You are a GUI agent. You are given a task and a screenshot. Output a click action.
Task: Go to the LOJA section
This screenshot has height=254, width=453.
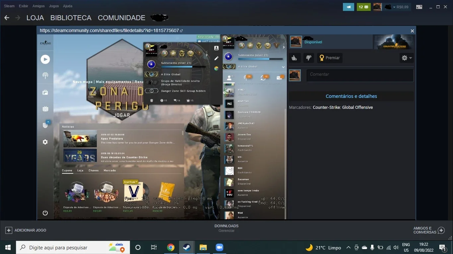pyautogui.click(x=35, y=18)
